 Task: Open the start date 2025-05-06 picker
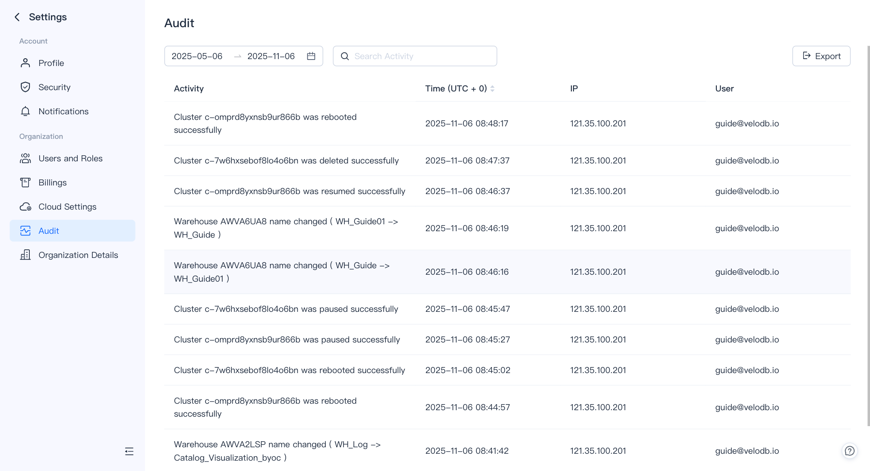pos(197,56)
